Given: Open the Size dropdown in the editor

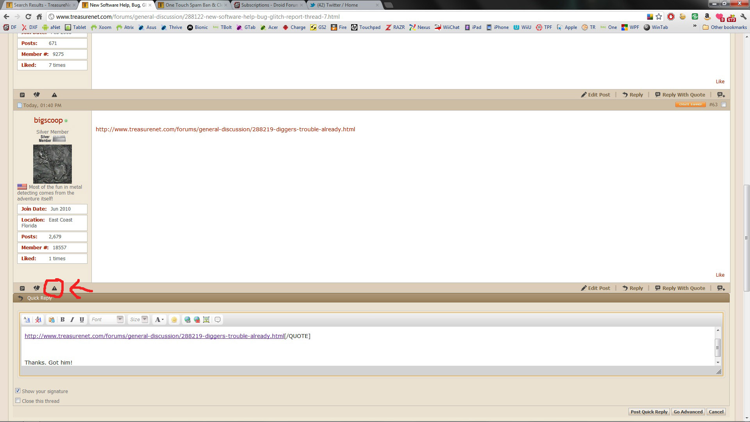Looking at the screenshot, I should coord(138,320).
